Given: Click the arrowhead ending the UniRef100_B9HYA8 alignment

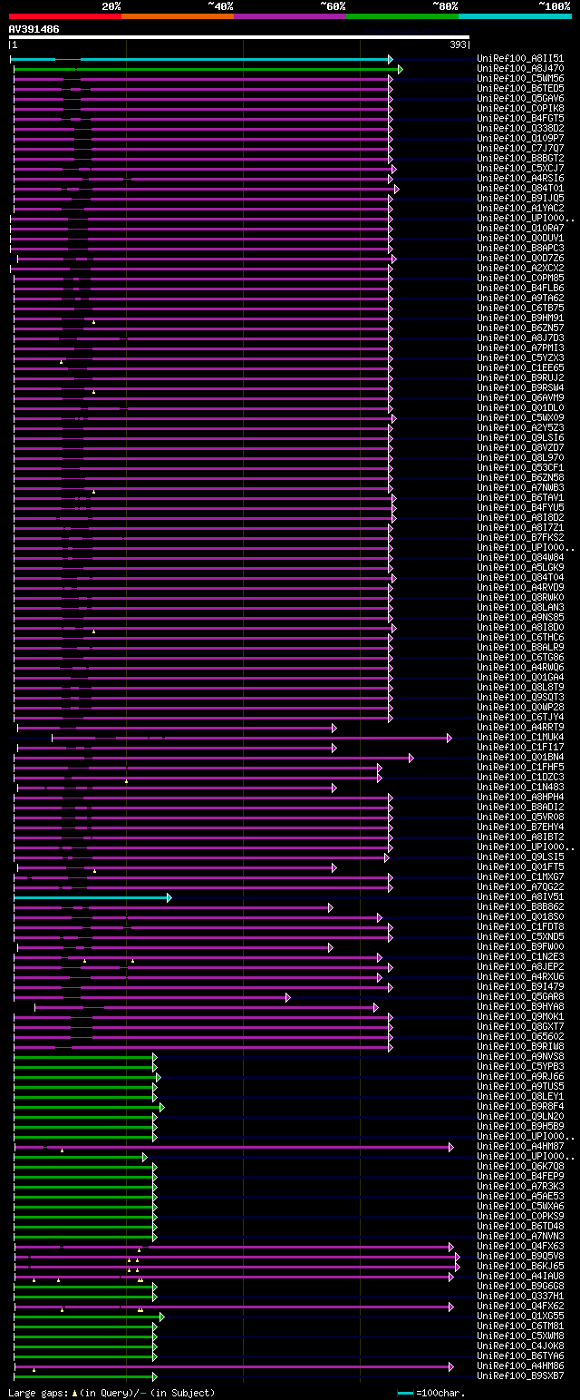Looking at the screenshot, I should 375,1007.
